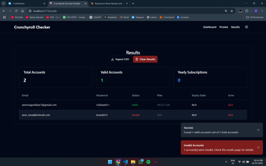
Task: Open the Results nav link
Action: coord(235,27)
